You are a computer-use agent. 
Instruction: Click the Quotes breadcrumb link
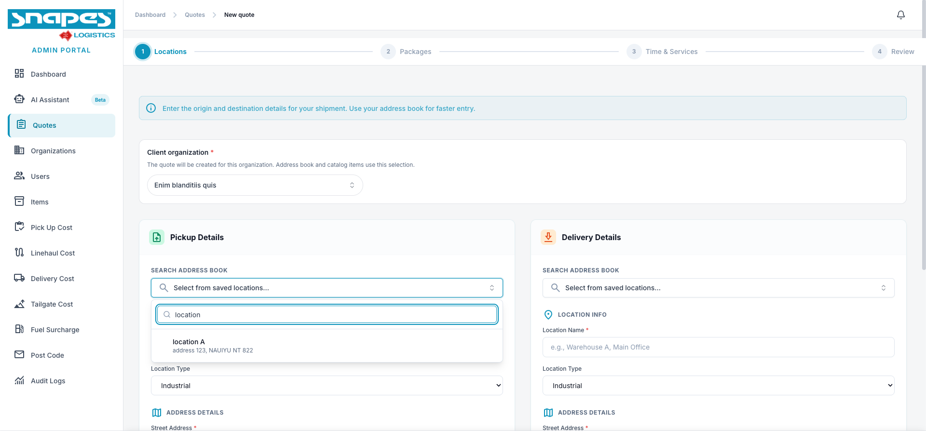tap(195, 15)
